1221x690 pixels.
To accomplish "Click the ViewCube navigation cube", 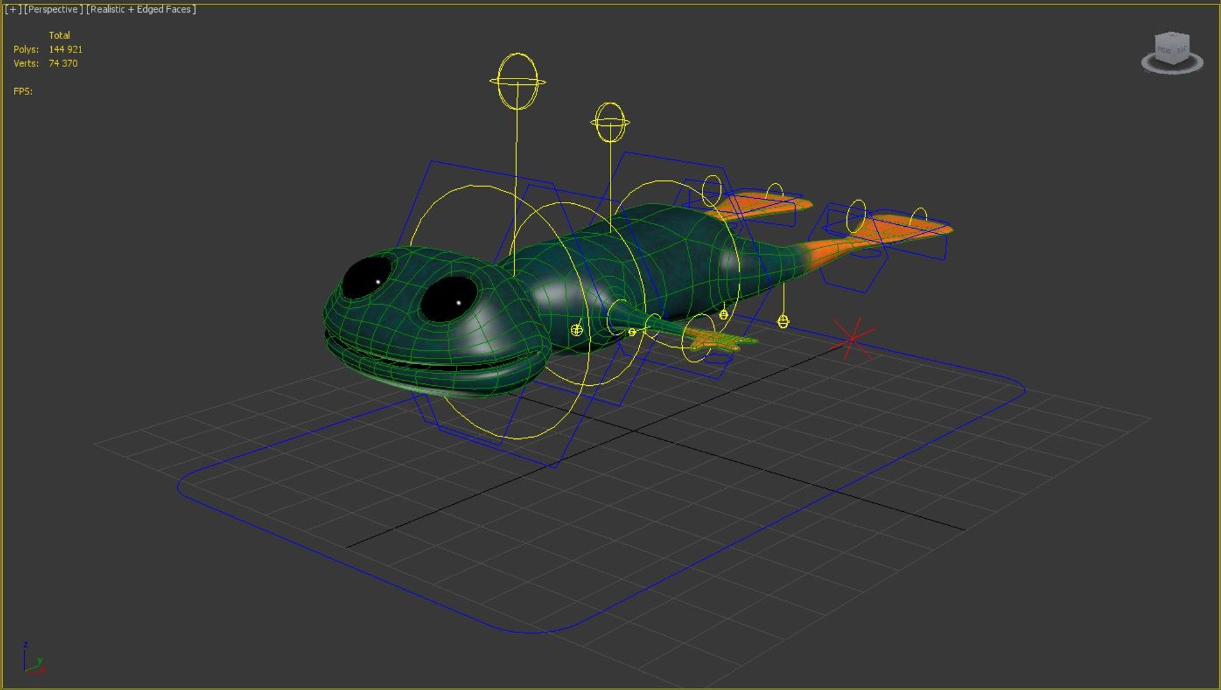I will point(1172,48).
